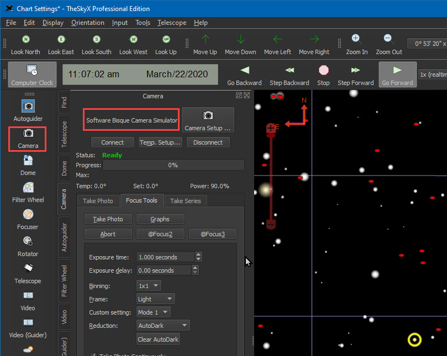Select the vertical Find tab

pos(64,102)
